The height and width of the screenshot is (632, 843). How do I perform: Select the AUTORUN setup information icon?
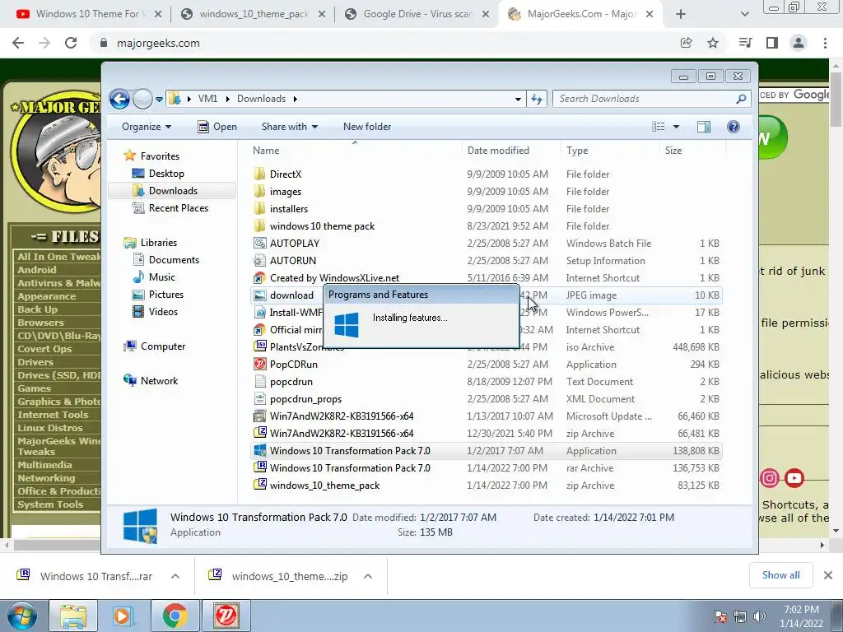click(x=259, y=261)
